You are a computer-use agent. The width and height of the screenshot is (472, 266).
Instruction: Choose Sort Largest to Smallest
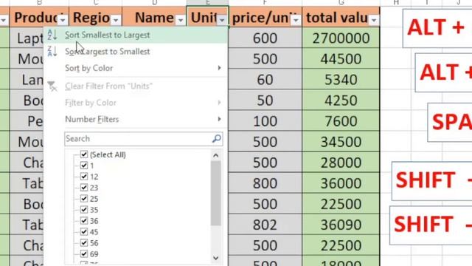click(x=136, y=51)
